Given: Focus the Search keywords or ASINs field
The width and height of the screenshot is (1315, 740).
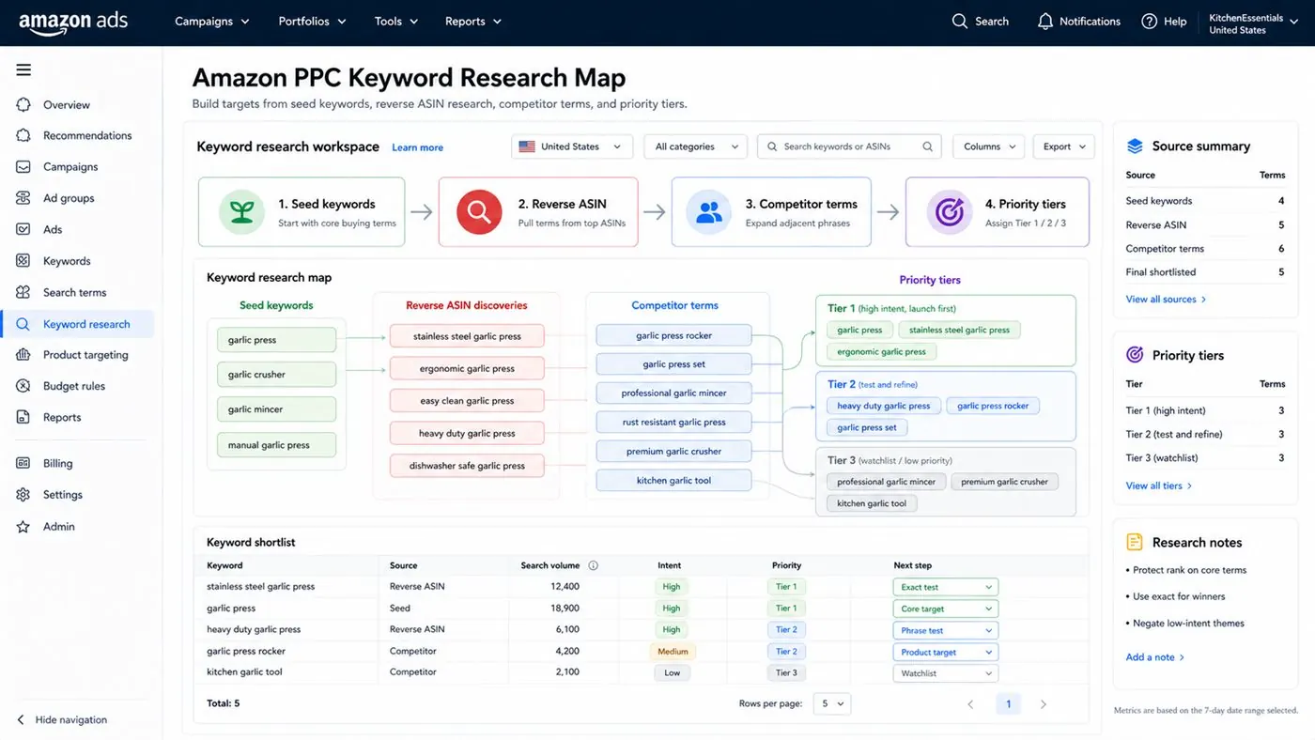Looking at the screenshot, I should click(x=849, y=146).
